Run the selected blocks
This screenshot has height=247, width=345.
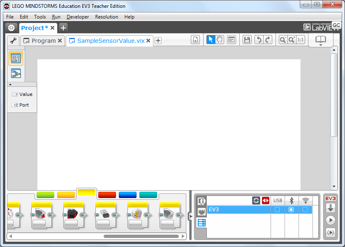331,233
